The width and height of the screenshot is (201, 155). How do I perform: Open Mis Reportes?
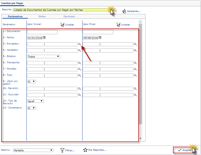(x=94, y=150)
